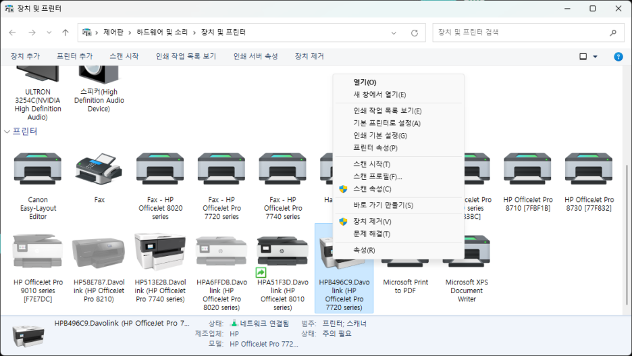The width and height of the screenshot is (632, 356).
Task: Choose 열기(O) from the context menu
Action: [x=399, y=82]
